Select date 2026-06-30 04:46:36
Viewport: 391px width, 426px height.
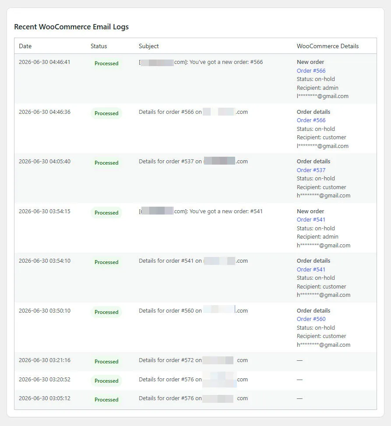click(45, 112)
